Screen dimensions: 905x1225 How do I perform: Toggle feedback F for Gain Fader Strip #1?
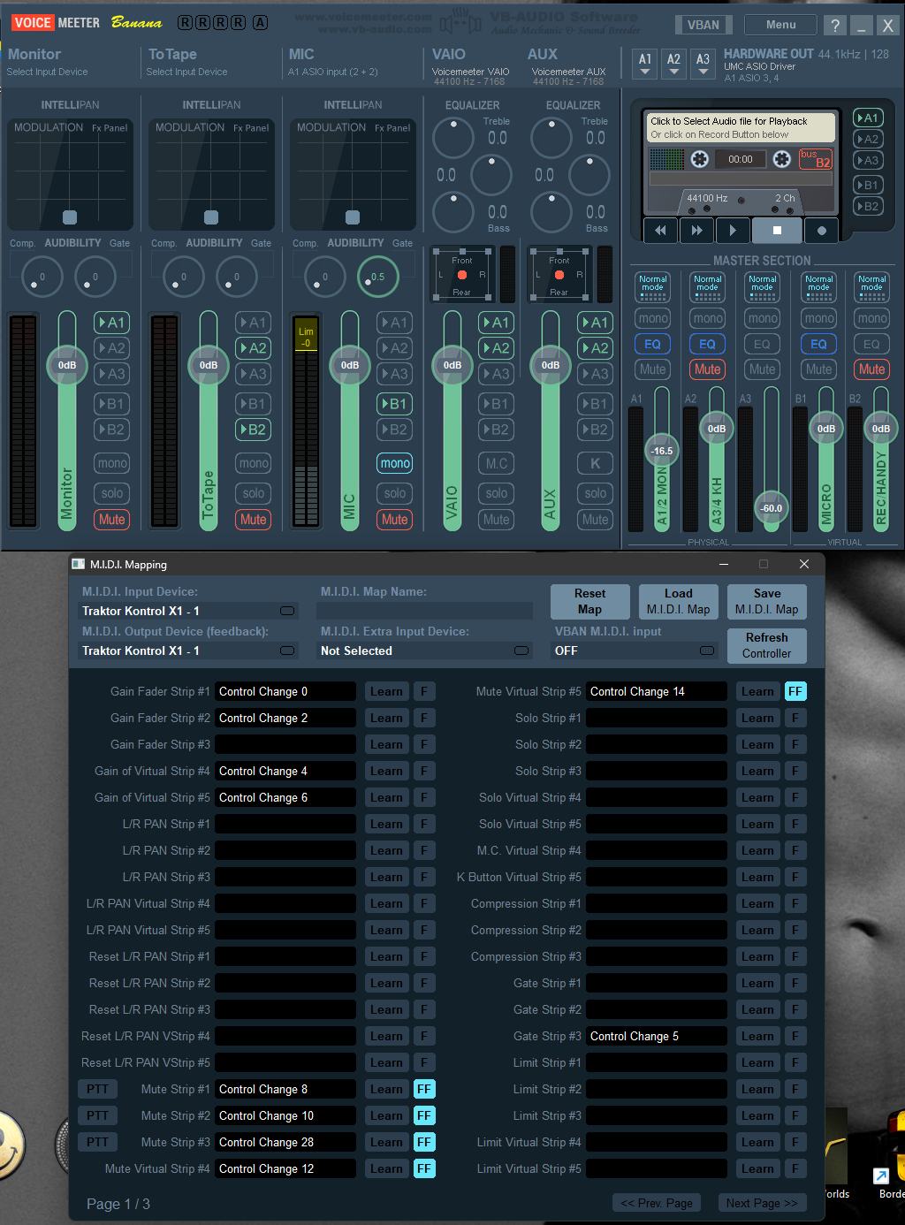(x=424, y=691)
